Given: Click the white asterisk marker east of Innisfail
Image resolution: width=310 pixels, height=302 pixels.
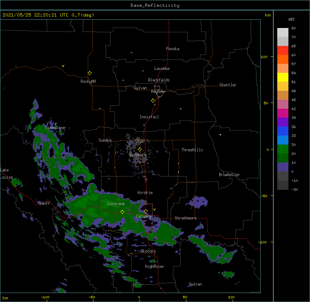Looking at the screenshot, I should pos(181,109).
